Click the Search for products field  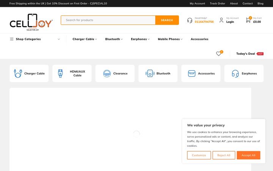(x=108, y=20)
